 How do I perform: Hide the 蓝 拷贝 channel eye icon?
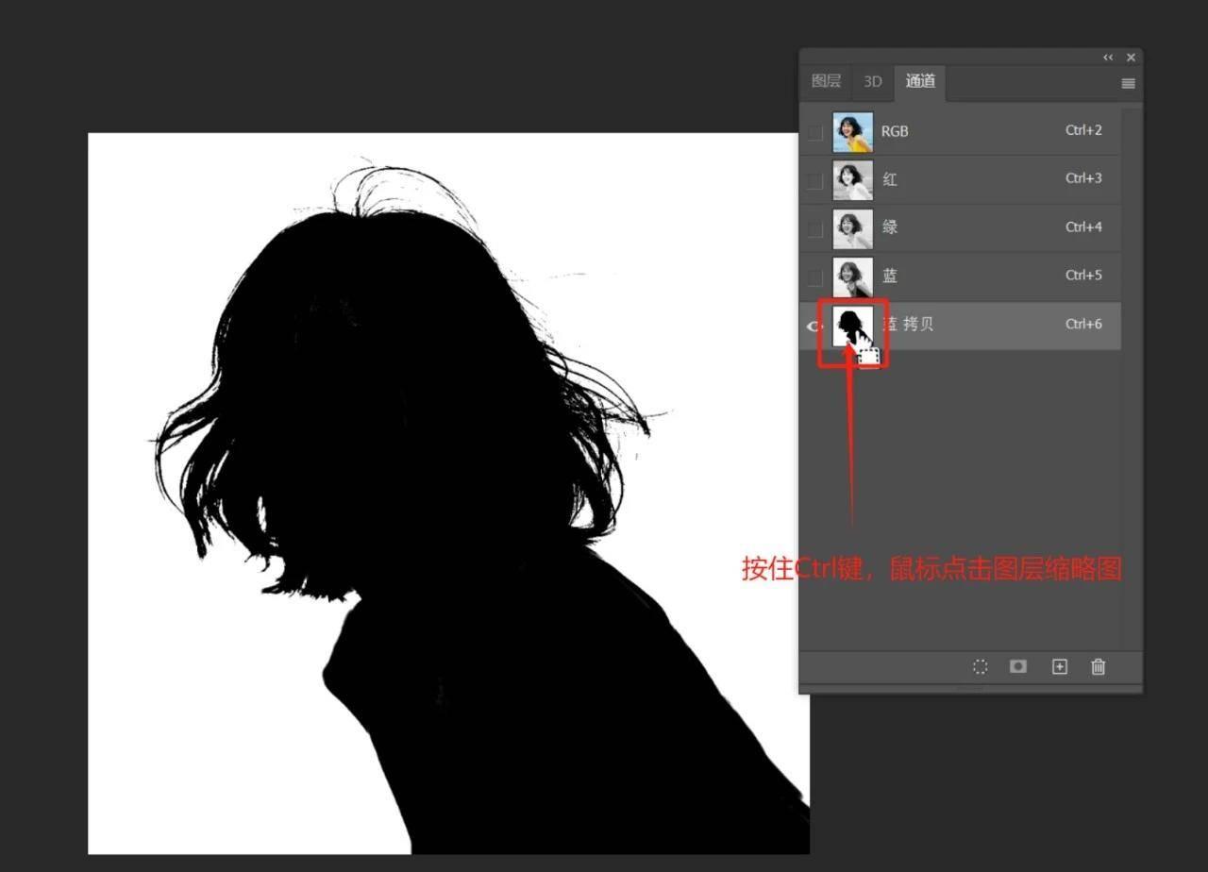pos(814,326)
